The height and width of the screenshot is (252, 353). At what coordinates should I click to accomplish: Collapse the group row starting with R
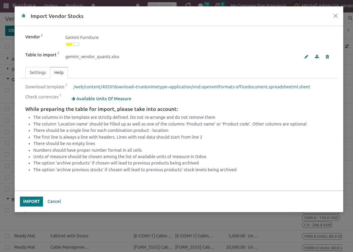click(x=8, y=199)
